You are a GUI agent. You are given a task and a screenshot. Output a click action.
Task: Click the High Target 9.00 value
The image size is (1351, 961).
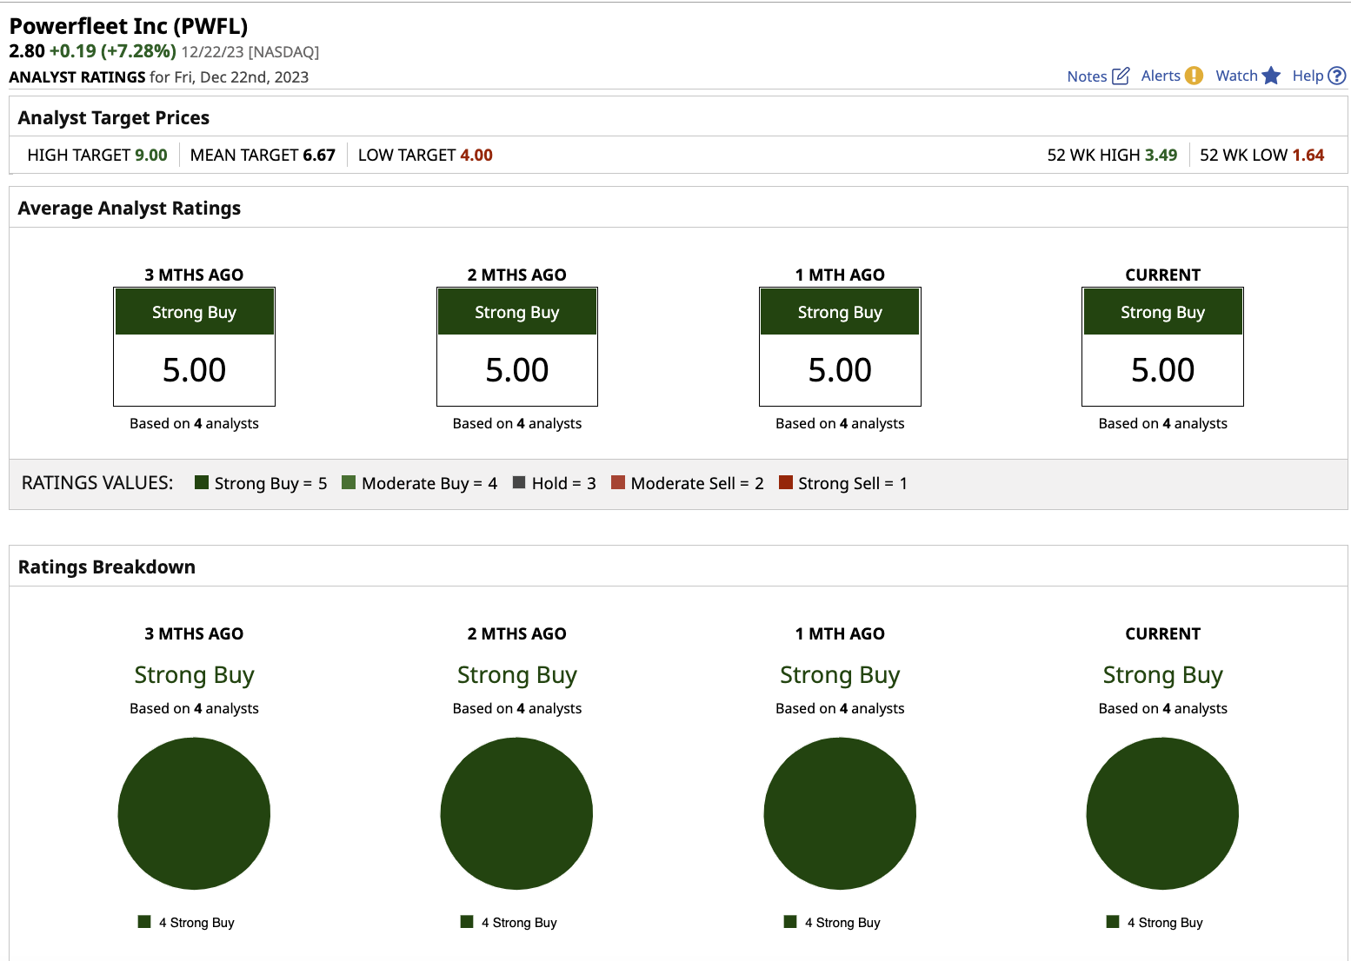(151, 156)
